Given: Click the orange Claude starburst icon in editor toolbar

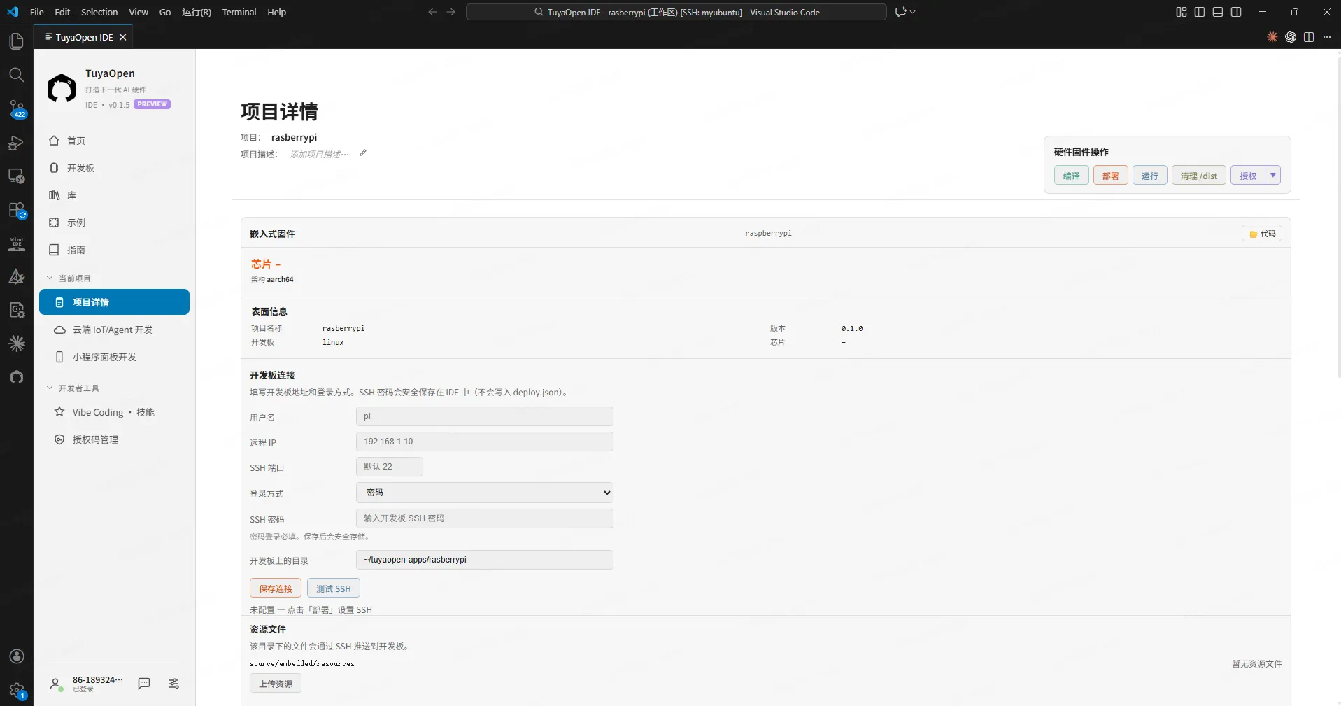Looking at the screenshot, I should pyautogui.click(x=1272, y=37).
